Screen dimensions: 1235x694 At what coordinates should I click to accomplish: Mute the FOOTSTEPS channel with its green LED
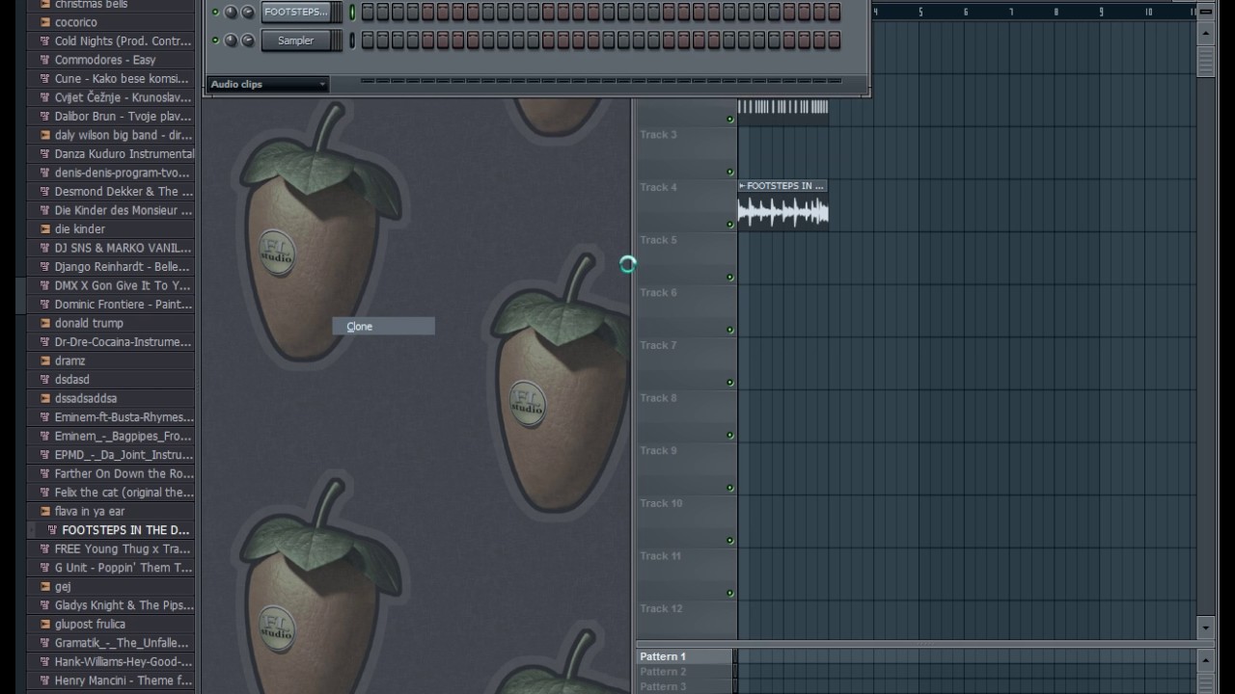click(215, 13)
